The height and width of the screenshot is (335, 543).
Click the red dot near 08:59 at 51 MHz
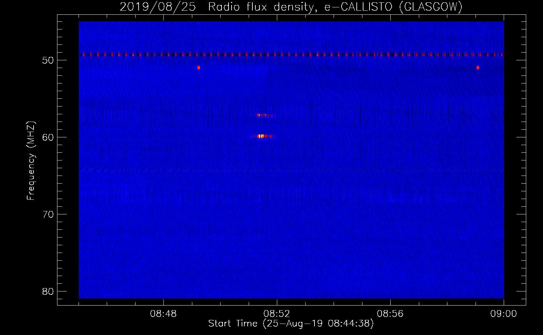478,68
